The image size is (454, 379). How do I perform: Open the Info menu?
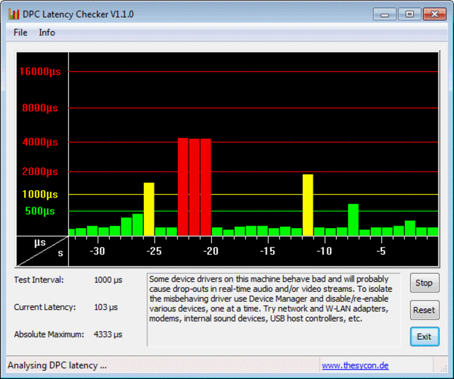[47, 32]
